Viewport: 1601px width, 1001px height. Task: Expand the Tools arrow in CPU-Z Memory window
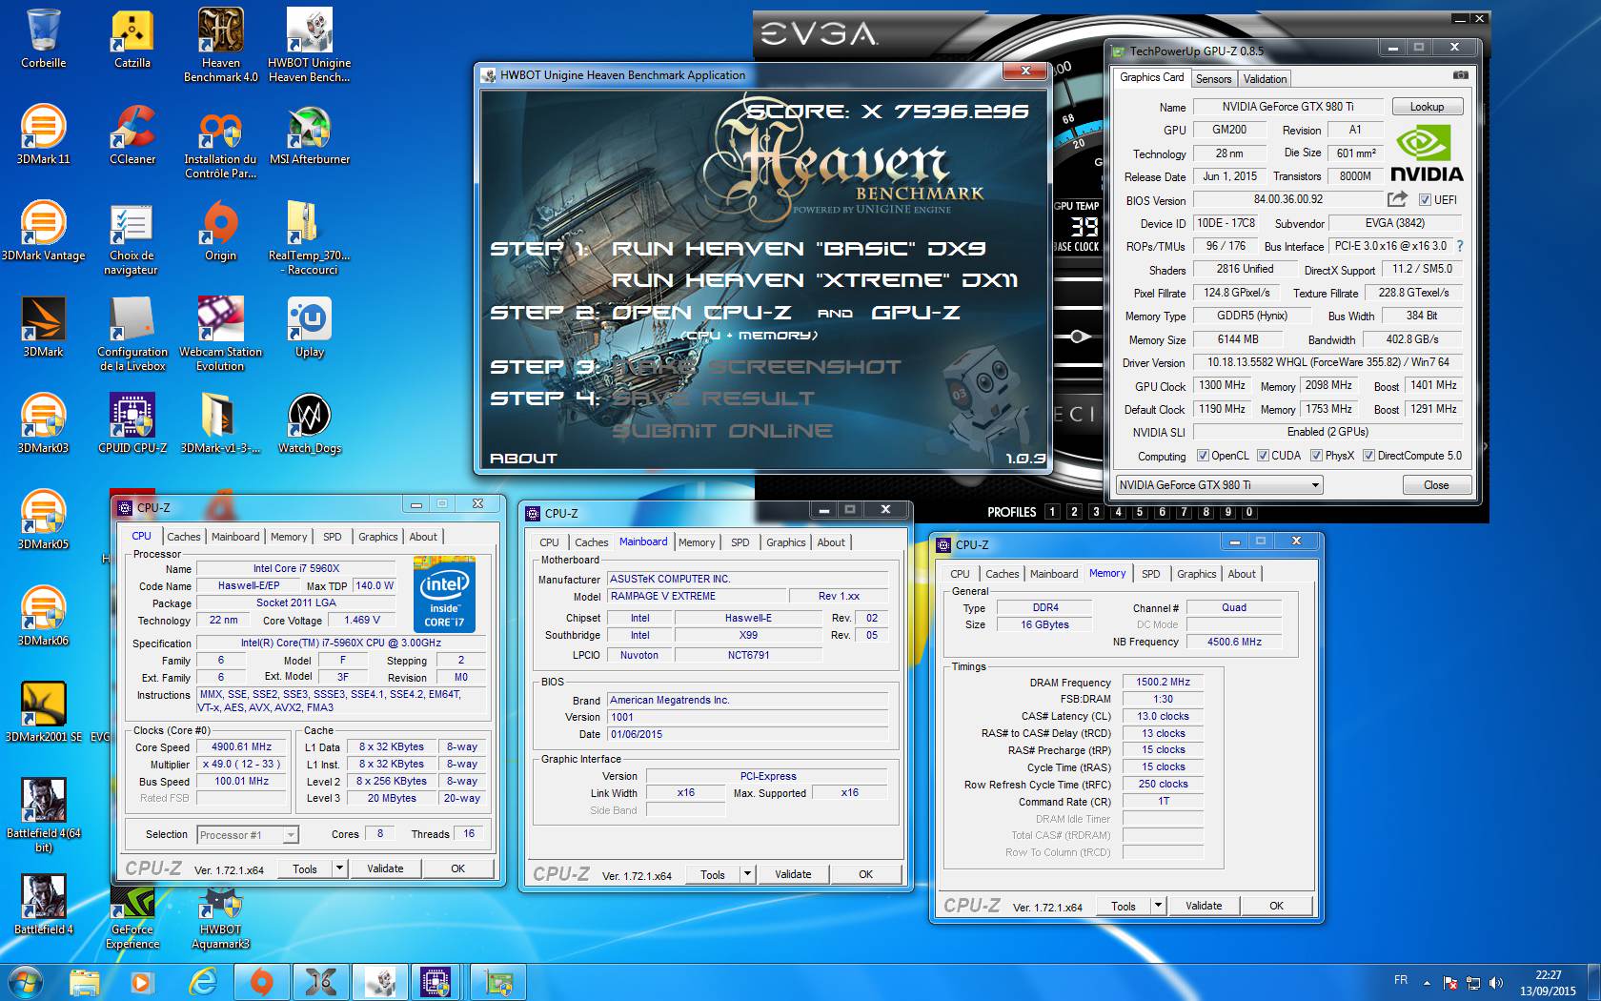1158,906
